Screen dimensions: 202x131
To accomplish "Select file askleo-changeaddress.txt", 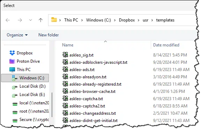I will pos(92,113).
